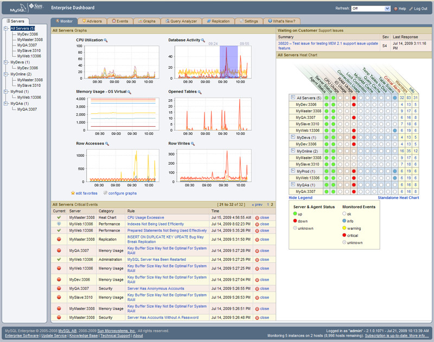
Task: Close the Indexes Not Being Used Efficiently event
Action: pyautogui.click(x=262, y=224)
